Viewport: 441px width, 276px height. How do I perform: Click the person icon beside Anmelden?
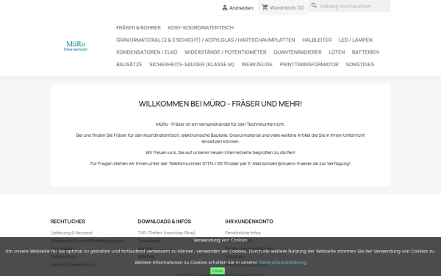pos(224,7)
